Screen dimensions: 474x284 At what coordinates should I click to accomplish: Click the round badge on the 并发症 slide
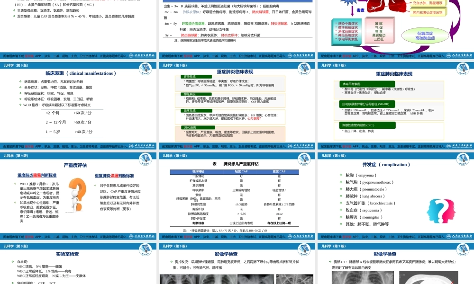click(x=463, y=160)
